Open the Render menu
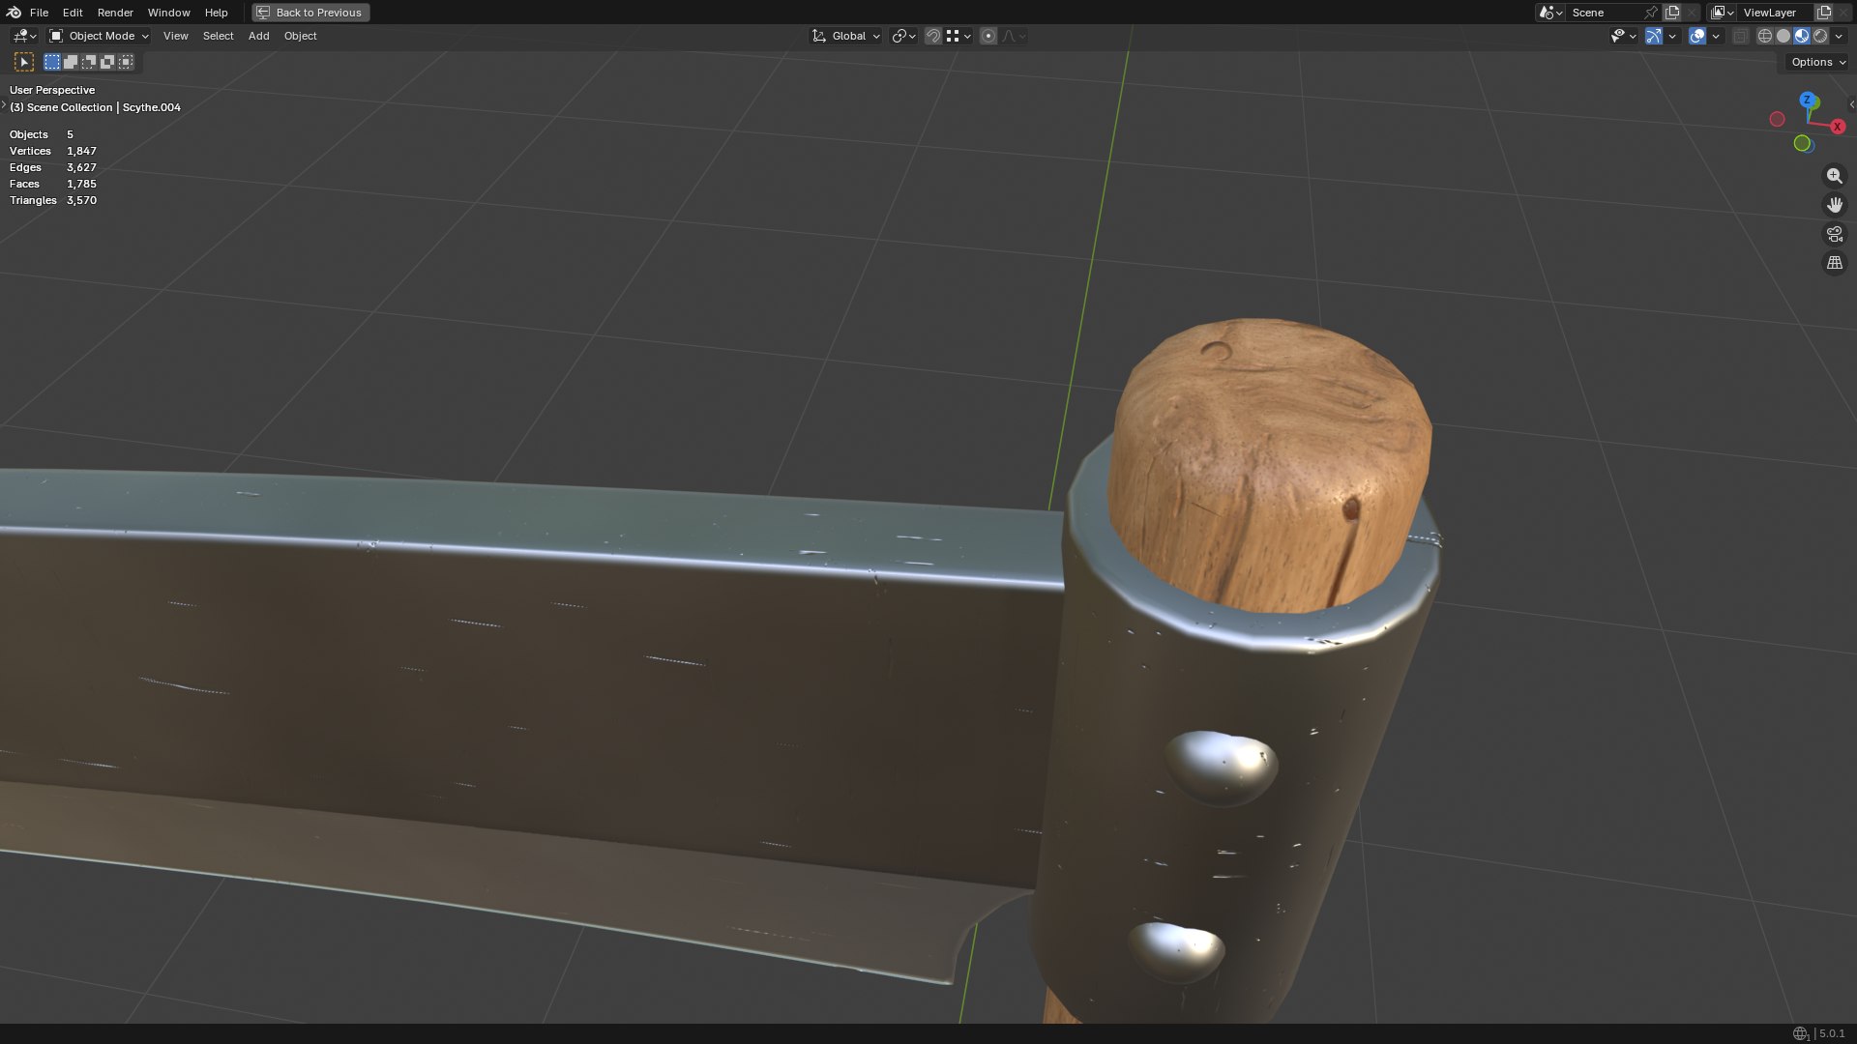 pos(115,13)
